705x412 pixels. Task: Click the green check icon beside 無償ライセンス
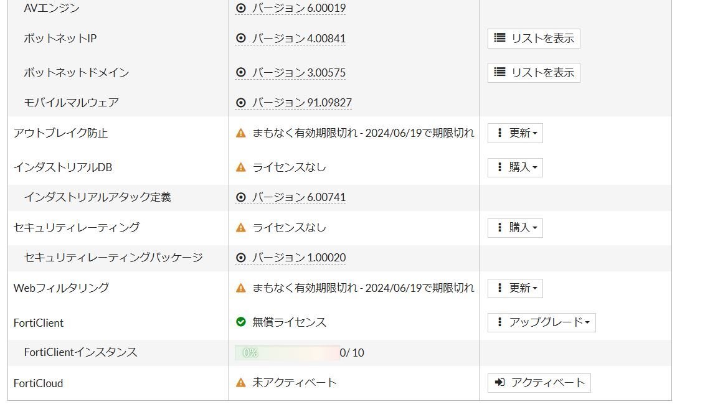241,322
